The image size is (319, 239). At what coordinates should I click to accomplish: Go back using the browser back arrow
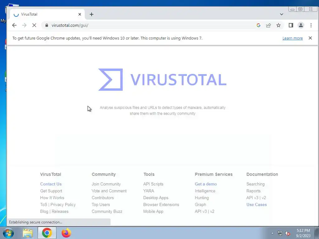pos(14,25)
